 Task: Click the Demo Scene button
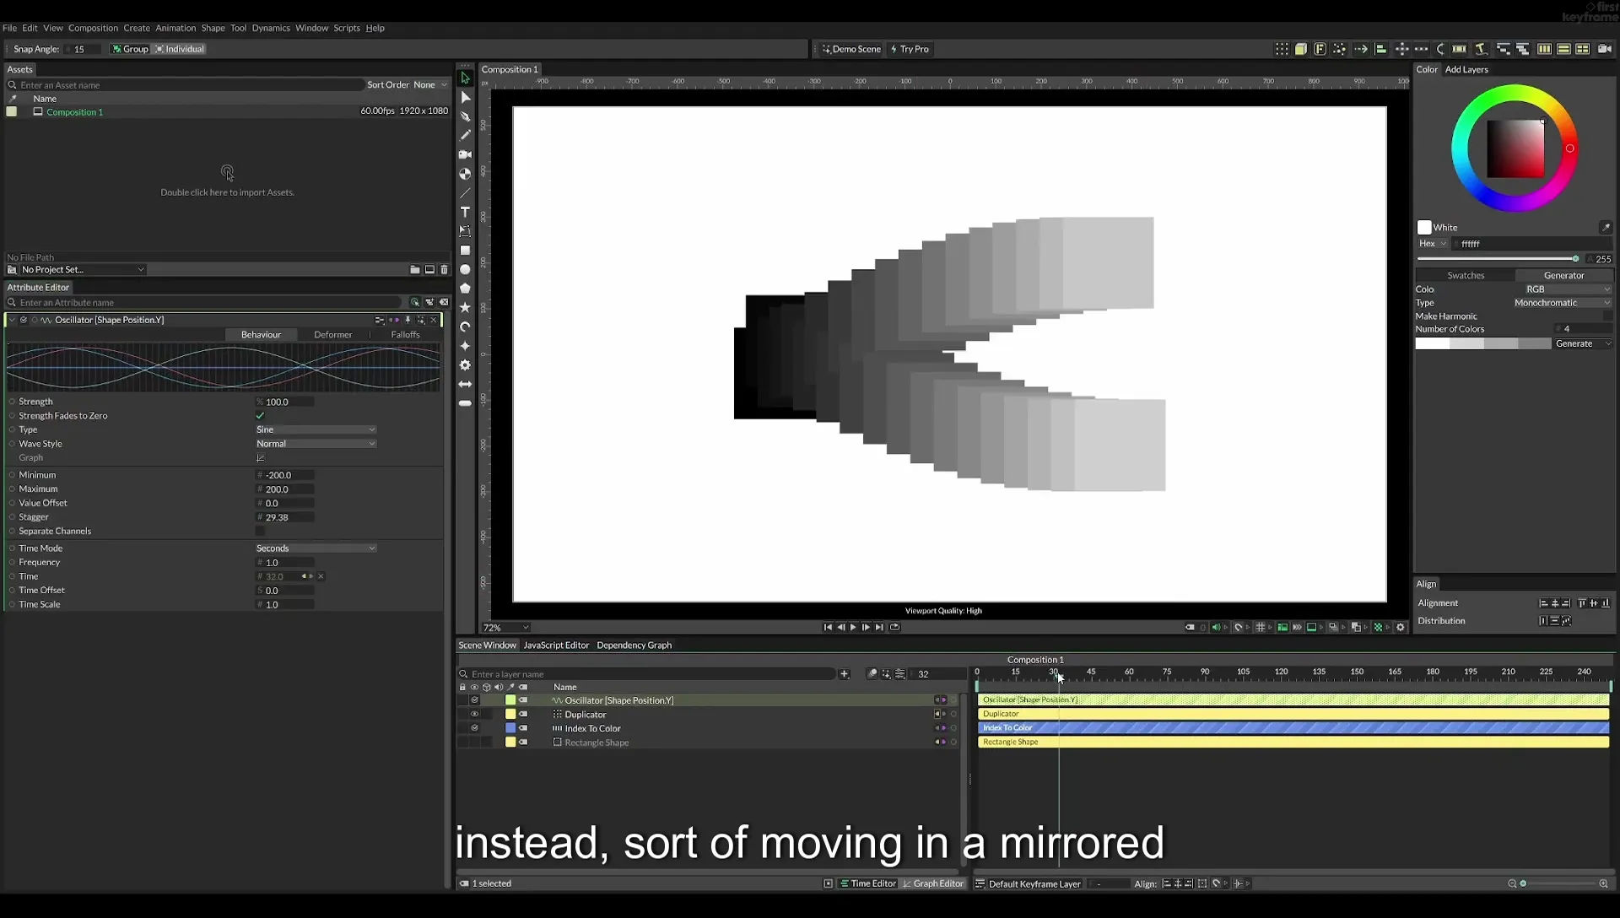tap(851, 49)
